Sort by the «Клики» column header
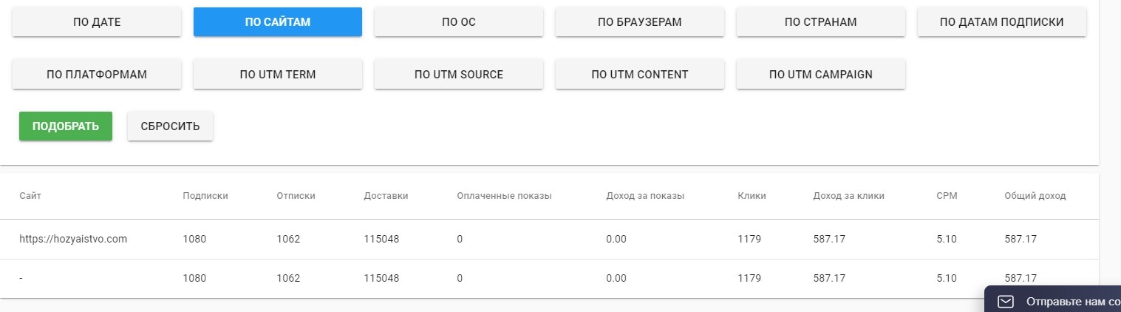1121x312 pixels. [752, 196]
